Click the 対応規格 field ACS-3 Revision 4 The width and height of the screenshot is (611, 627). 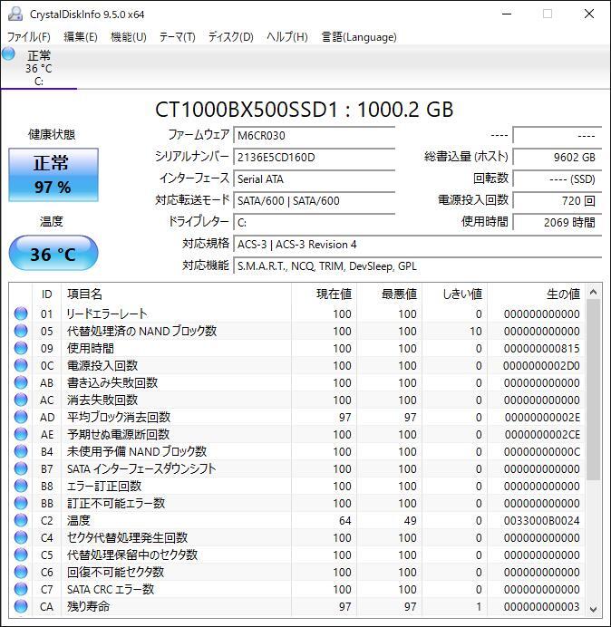(417, 244)
